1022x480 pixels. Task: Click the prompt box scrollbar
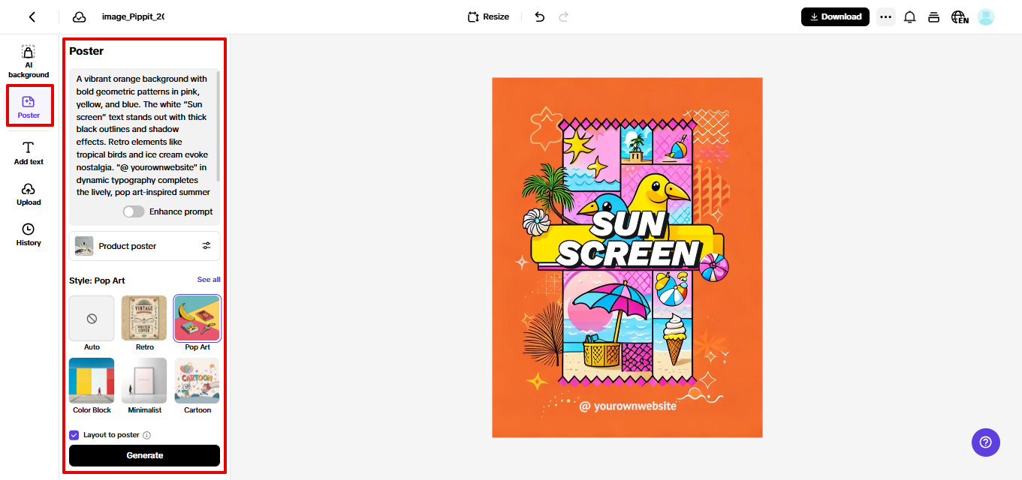219,126
